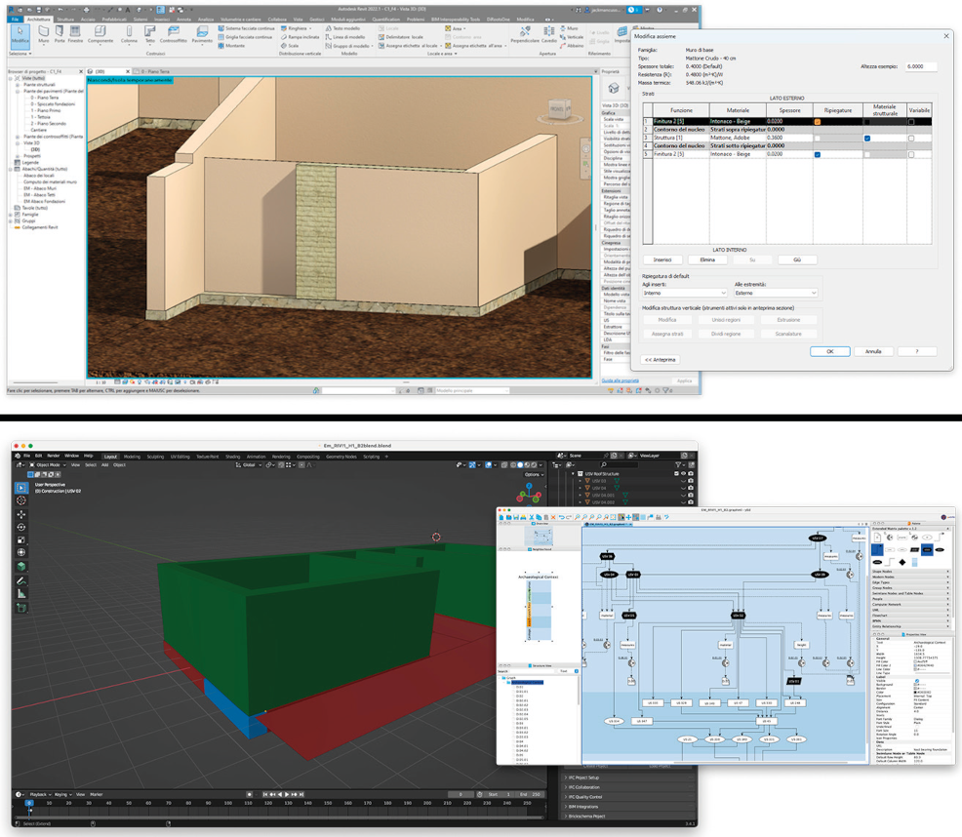This screenshot has width=962, height=837.
Task: Open Blender Shading workspace tab
Action: tap(232, 457)
